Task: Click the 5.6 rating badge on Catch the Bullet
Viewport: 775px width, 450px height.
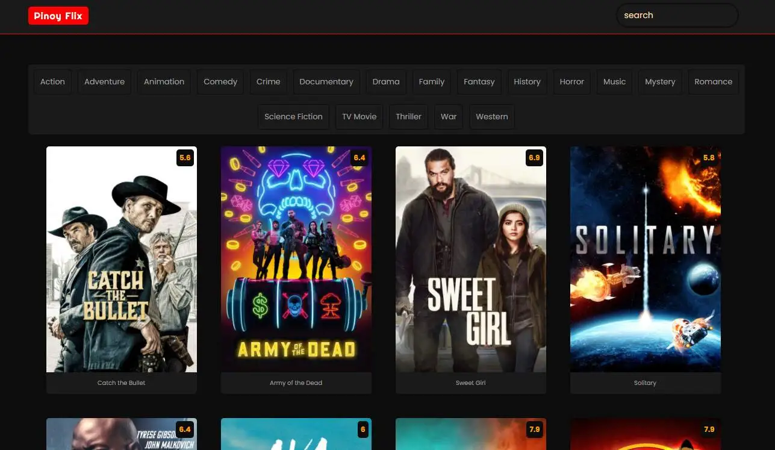Action: [185, 158]
